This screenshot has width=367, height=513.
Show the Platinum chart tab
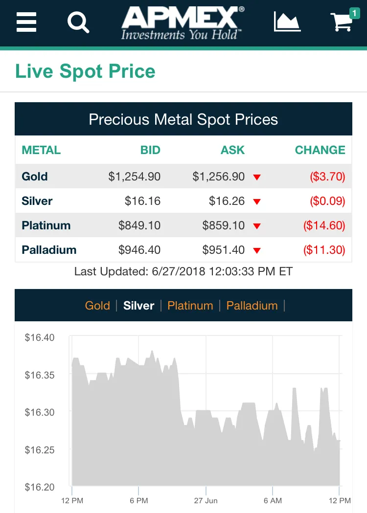(x=190, y=306)
